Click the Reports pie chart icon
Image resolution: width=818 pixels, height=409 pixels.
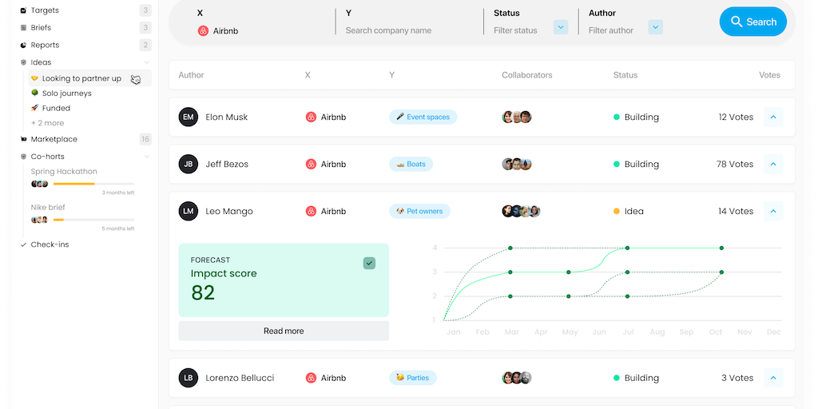click(23, 45)
